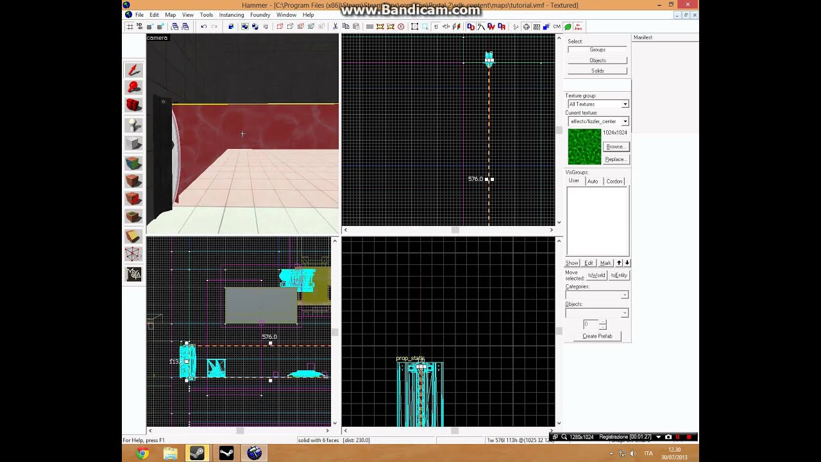The height and width of the screenshot is (462, 821).
Task: Click the Copy toolbar icon
Action: 345,26
